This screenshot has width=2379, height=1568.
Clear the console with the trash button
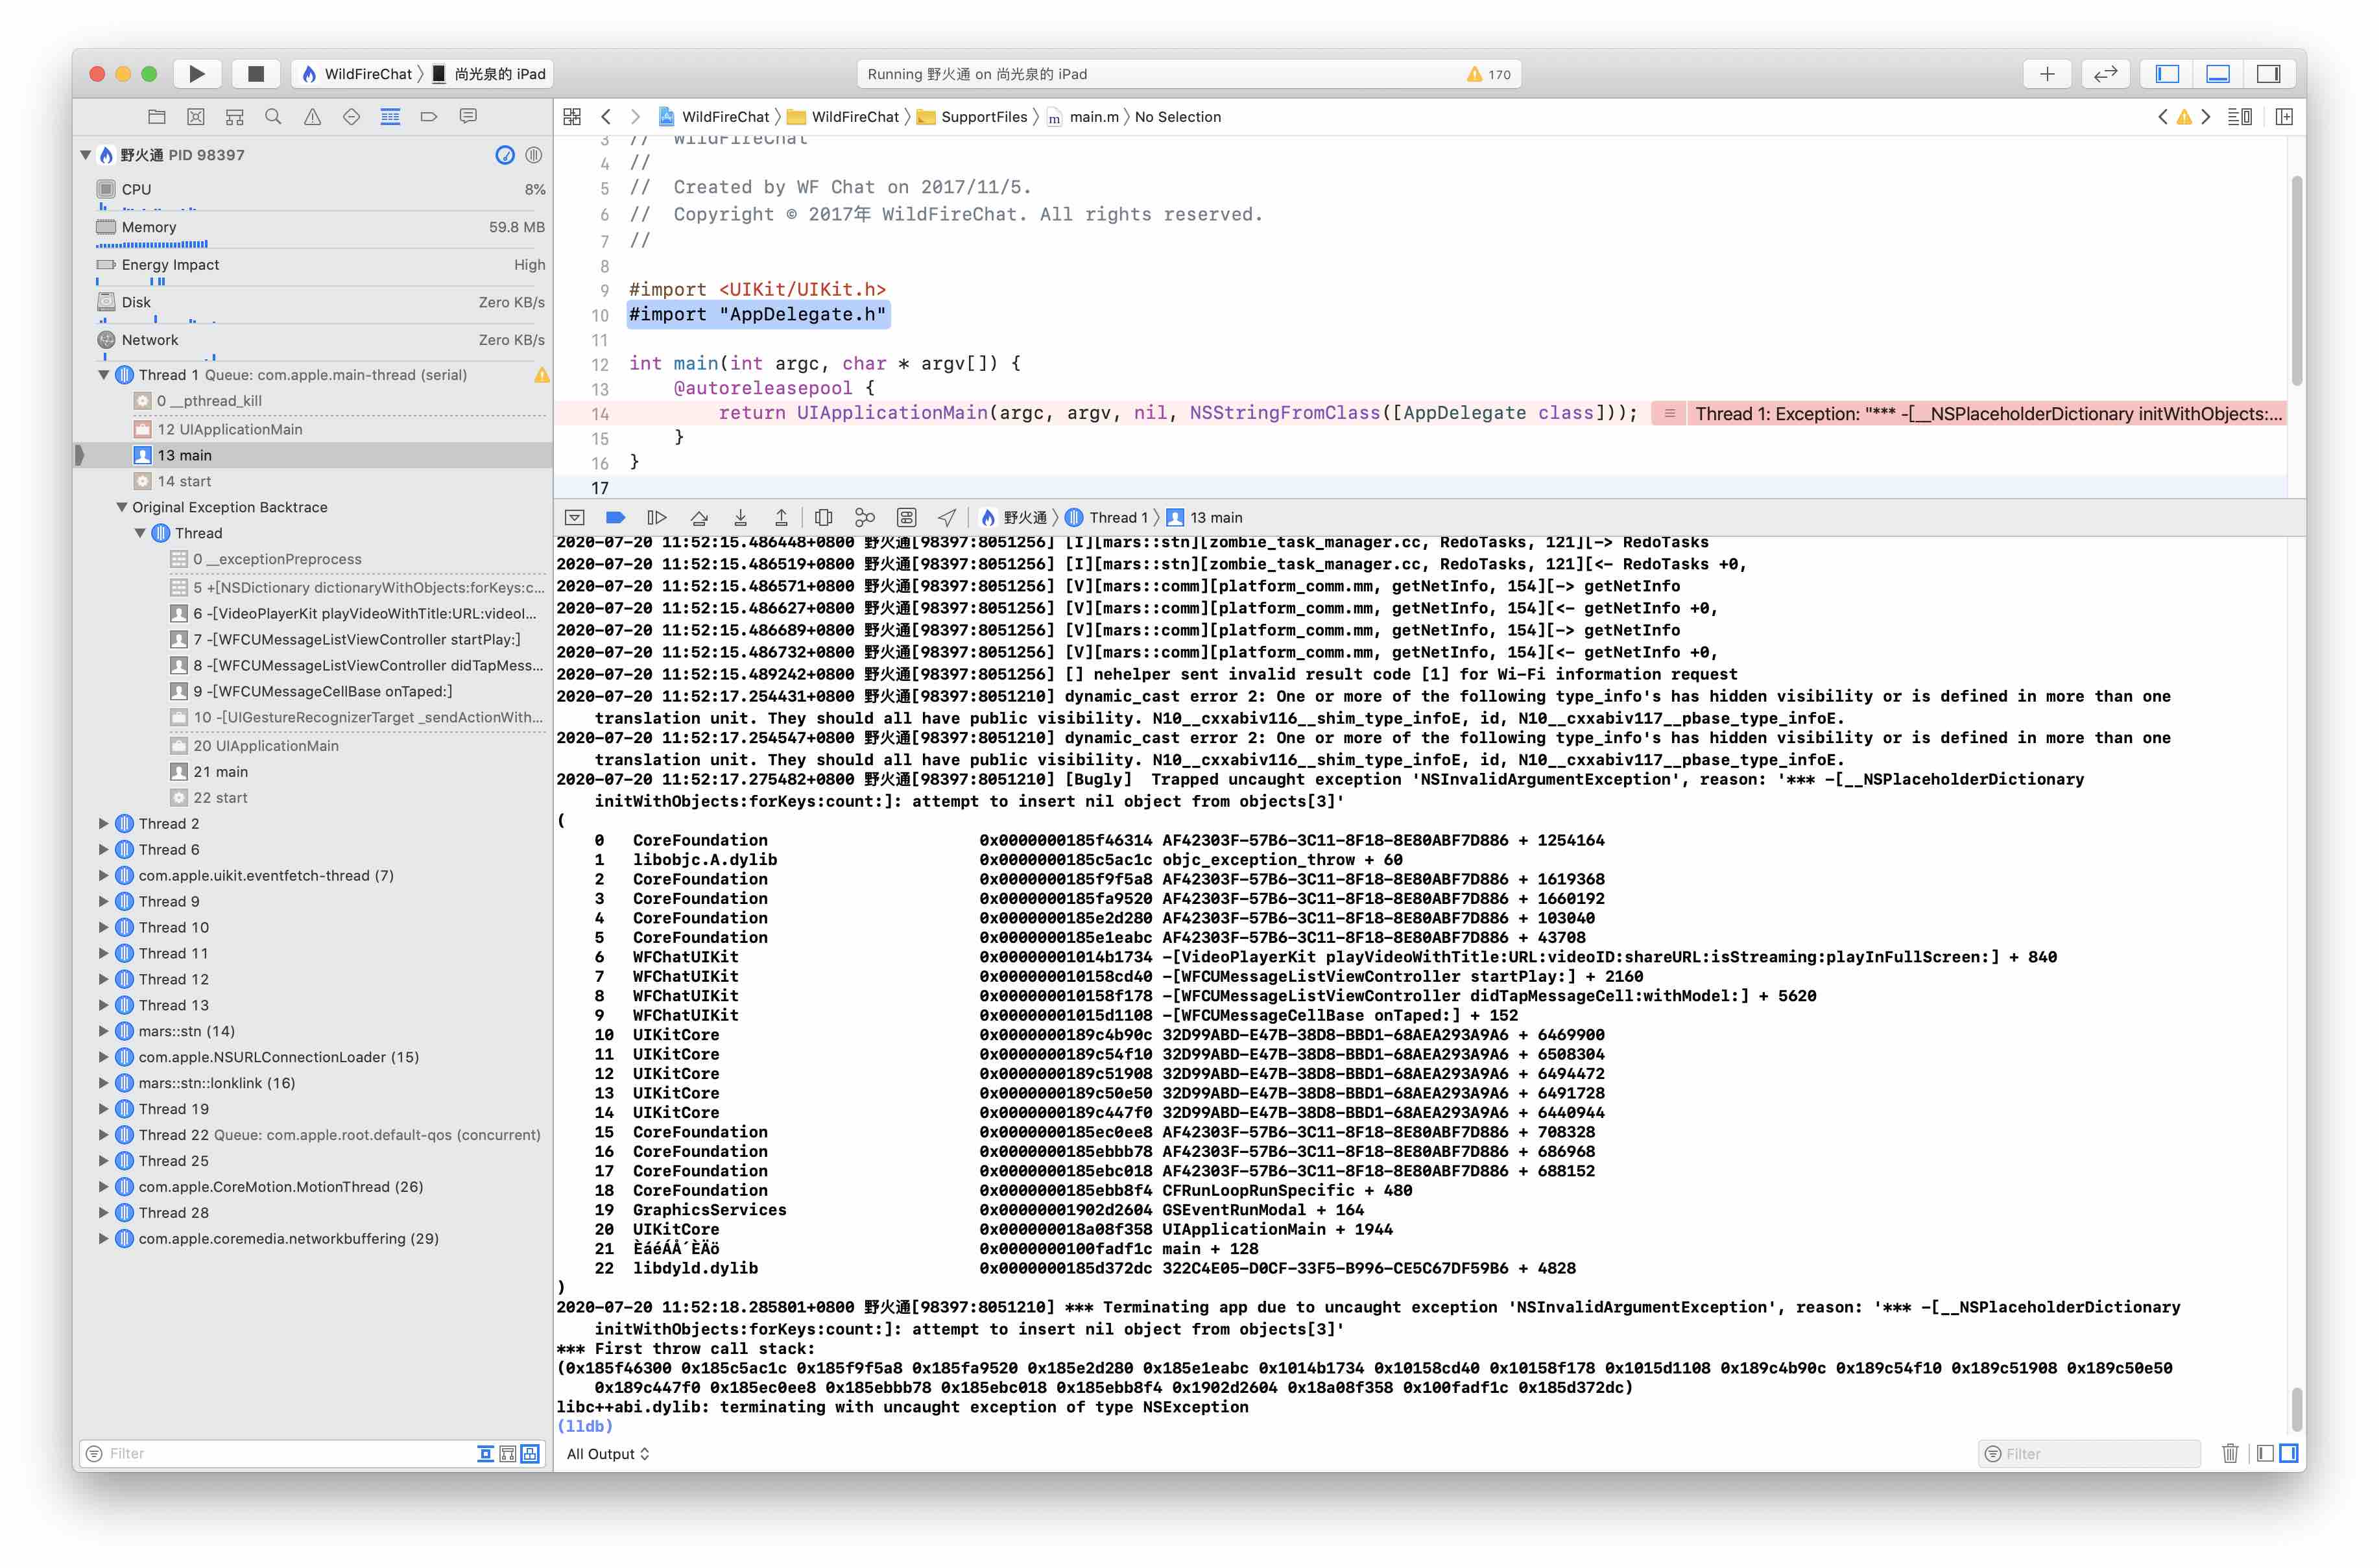[2230, 1453]
